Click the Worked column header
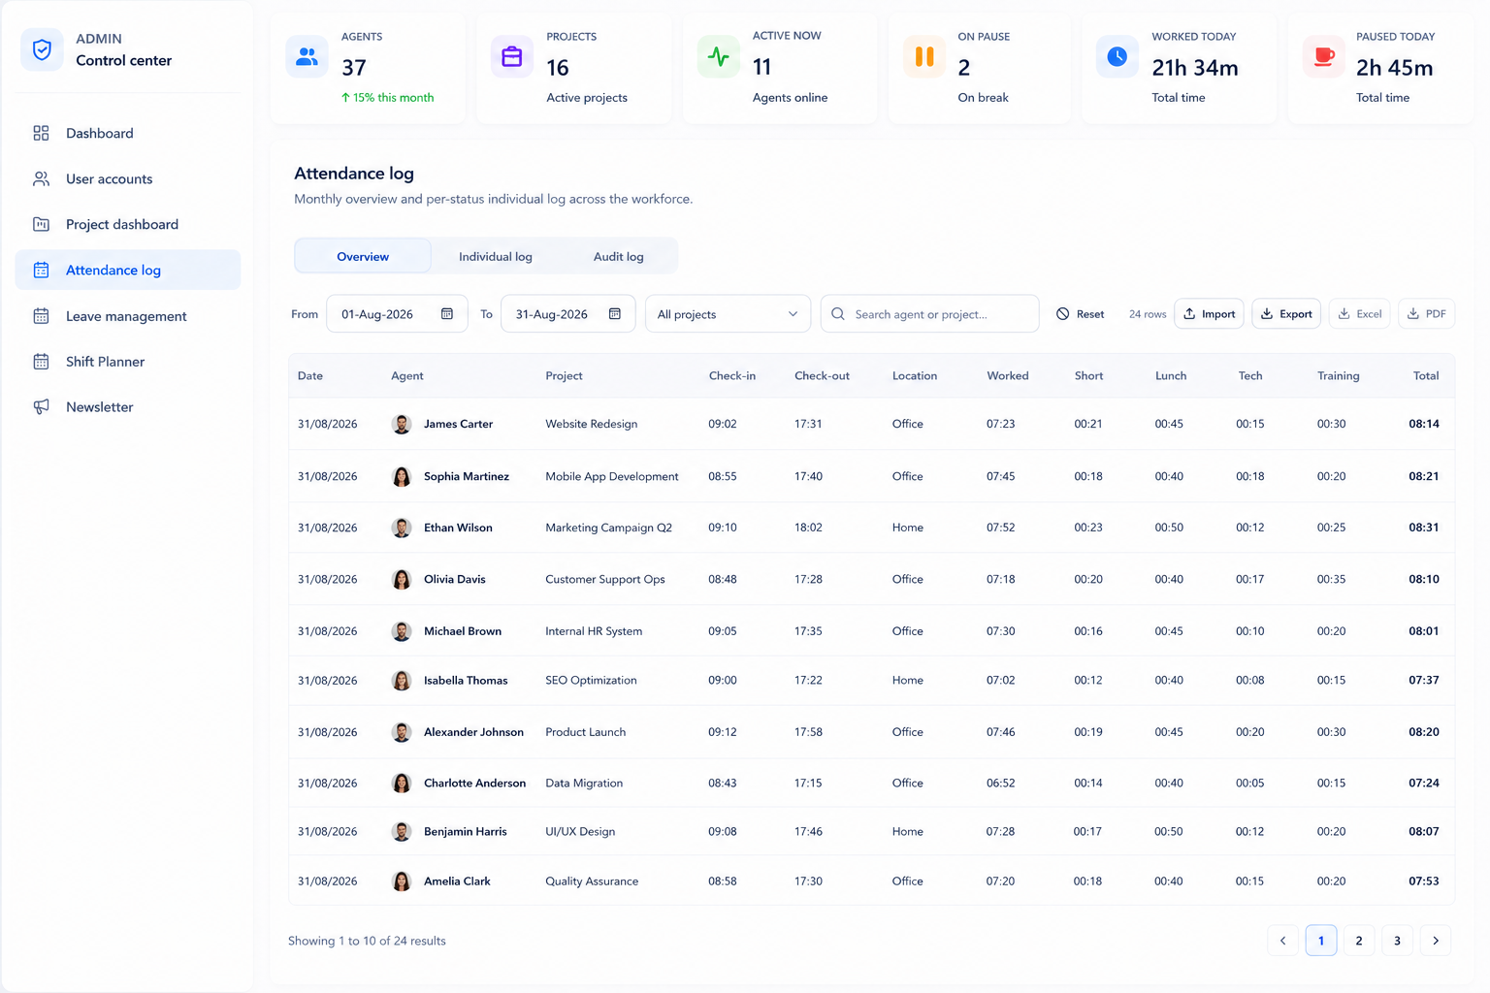The width and height of the screenshot is (1490, 993). click(x=1008, y=376)
